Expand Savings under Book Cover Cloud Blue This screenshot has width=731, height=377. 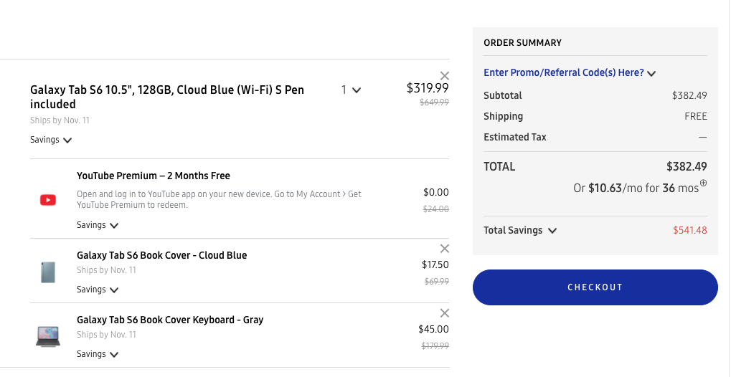click(x=98, y=290)
